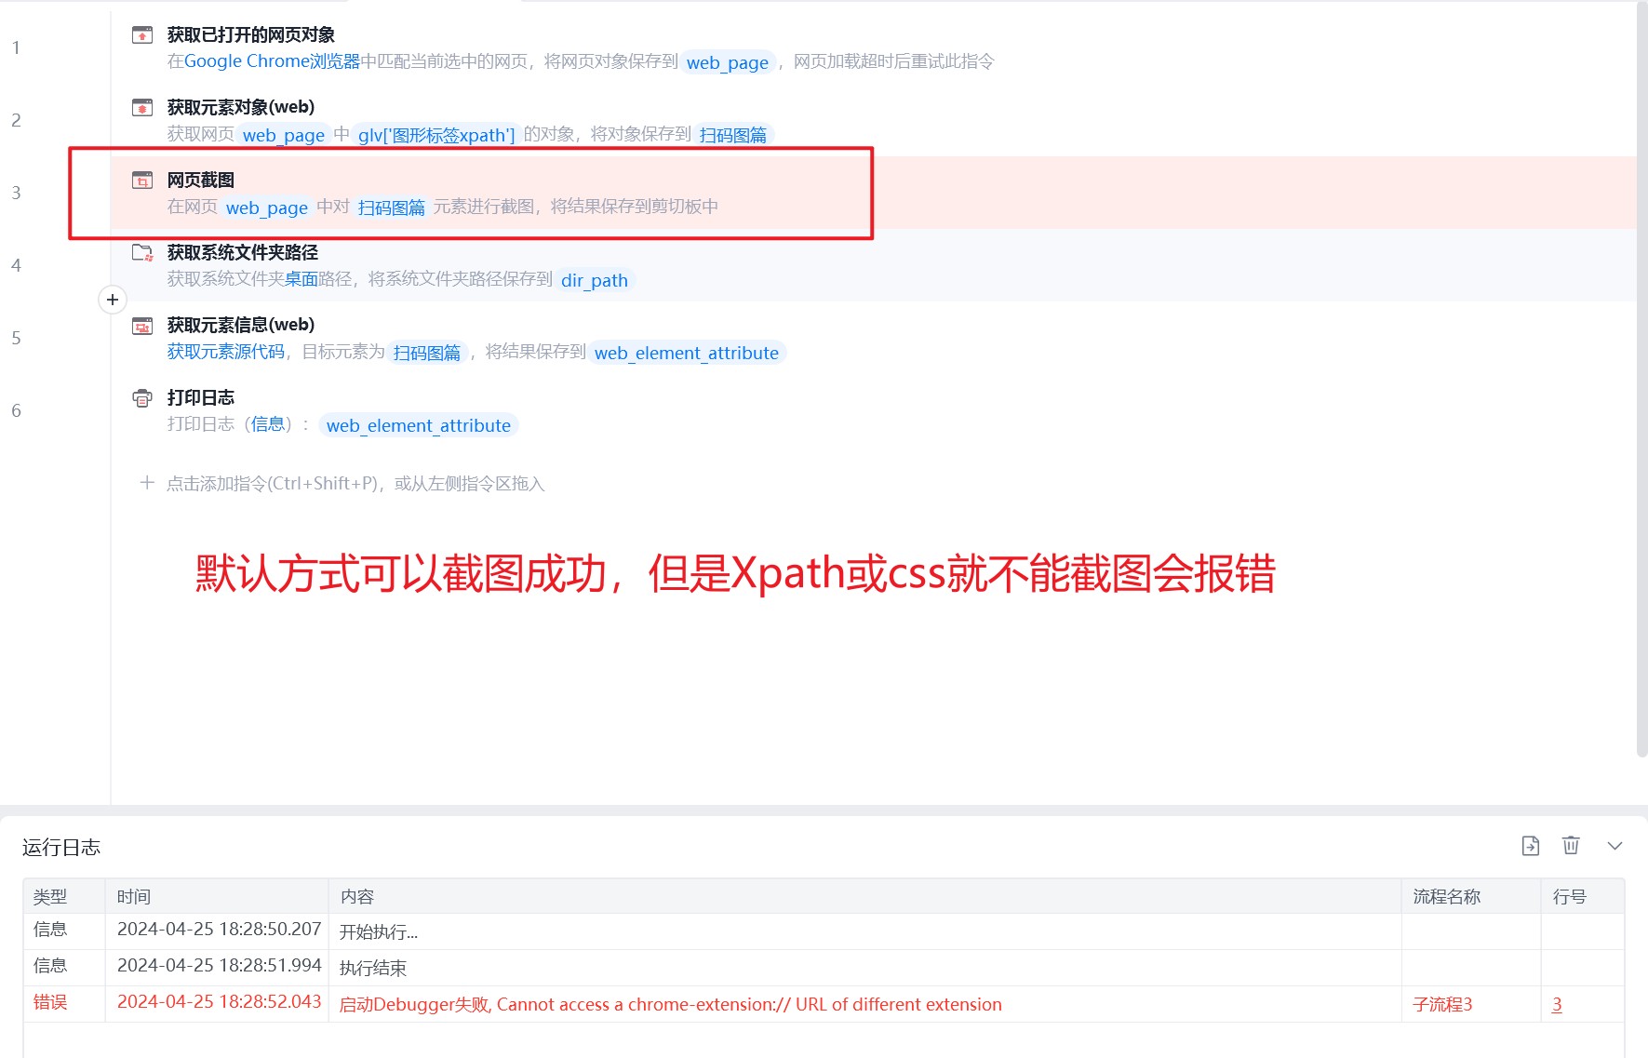The width and height of the screenshot is (1648, 1058).
Task: Export the run log using export icon
Action: pyautogui.click(x=1531, y=846)
